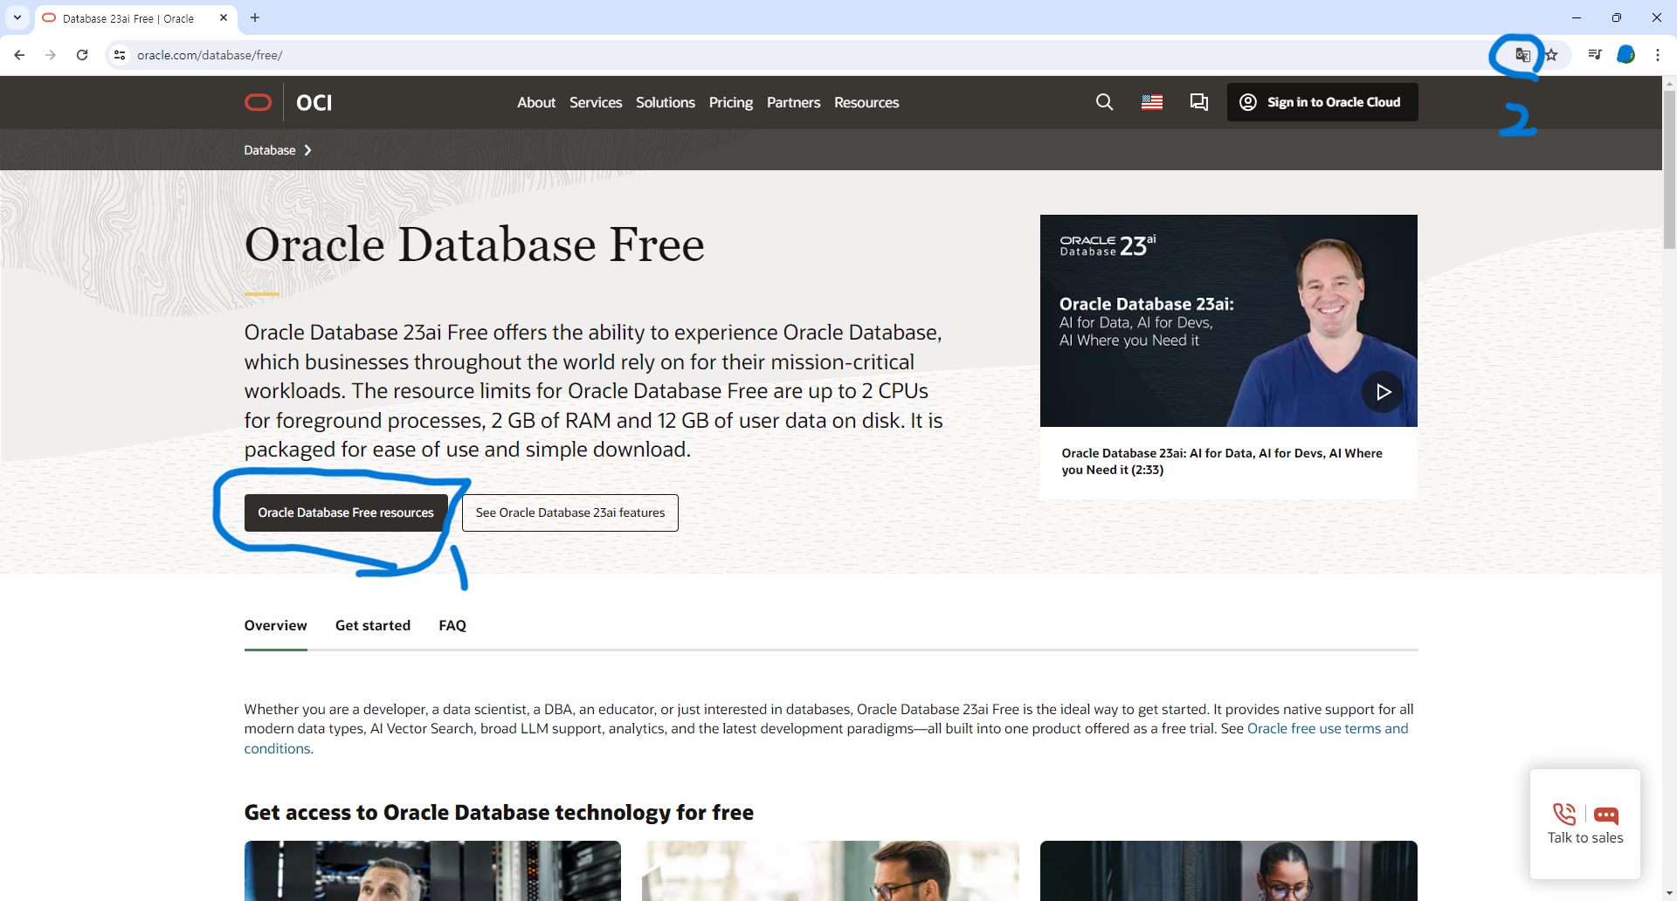Click the Database breadcrumb link

270,150
